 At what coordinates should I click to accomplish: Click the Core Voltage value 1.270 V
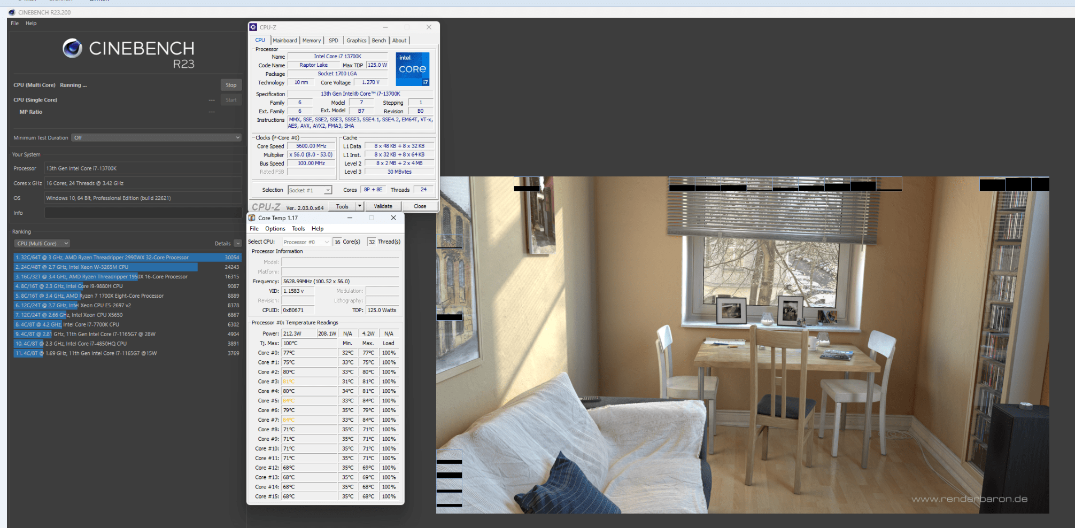point(370,82)
